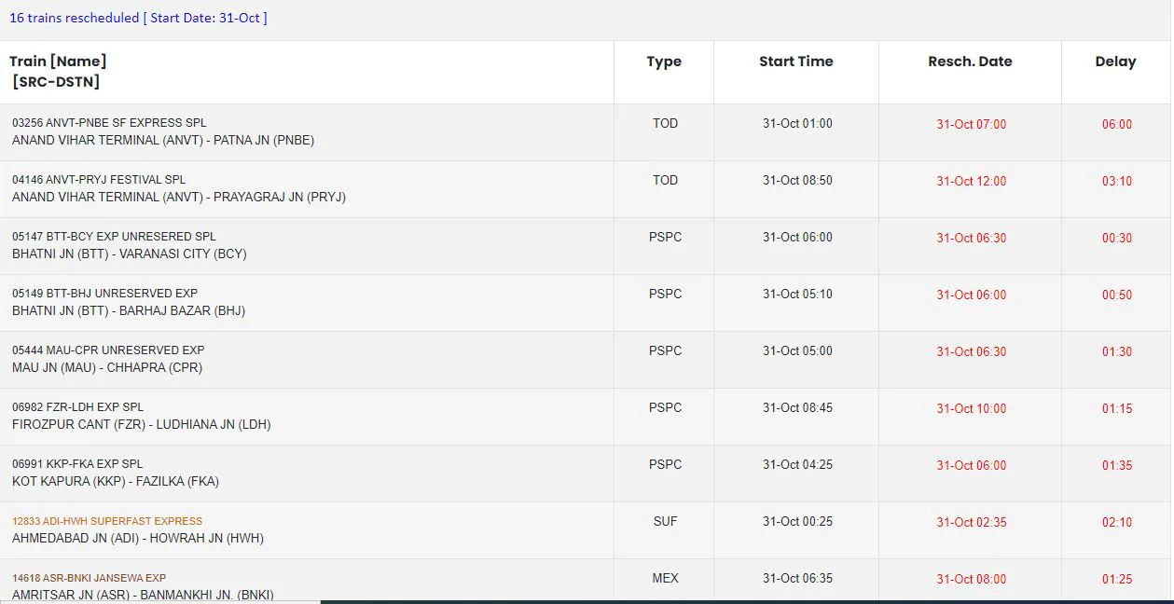
Task: Click route AHMEDABAD JN - HOWRAH JN
Action: point(138,539)
